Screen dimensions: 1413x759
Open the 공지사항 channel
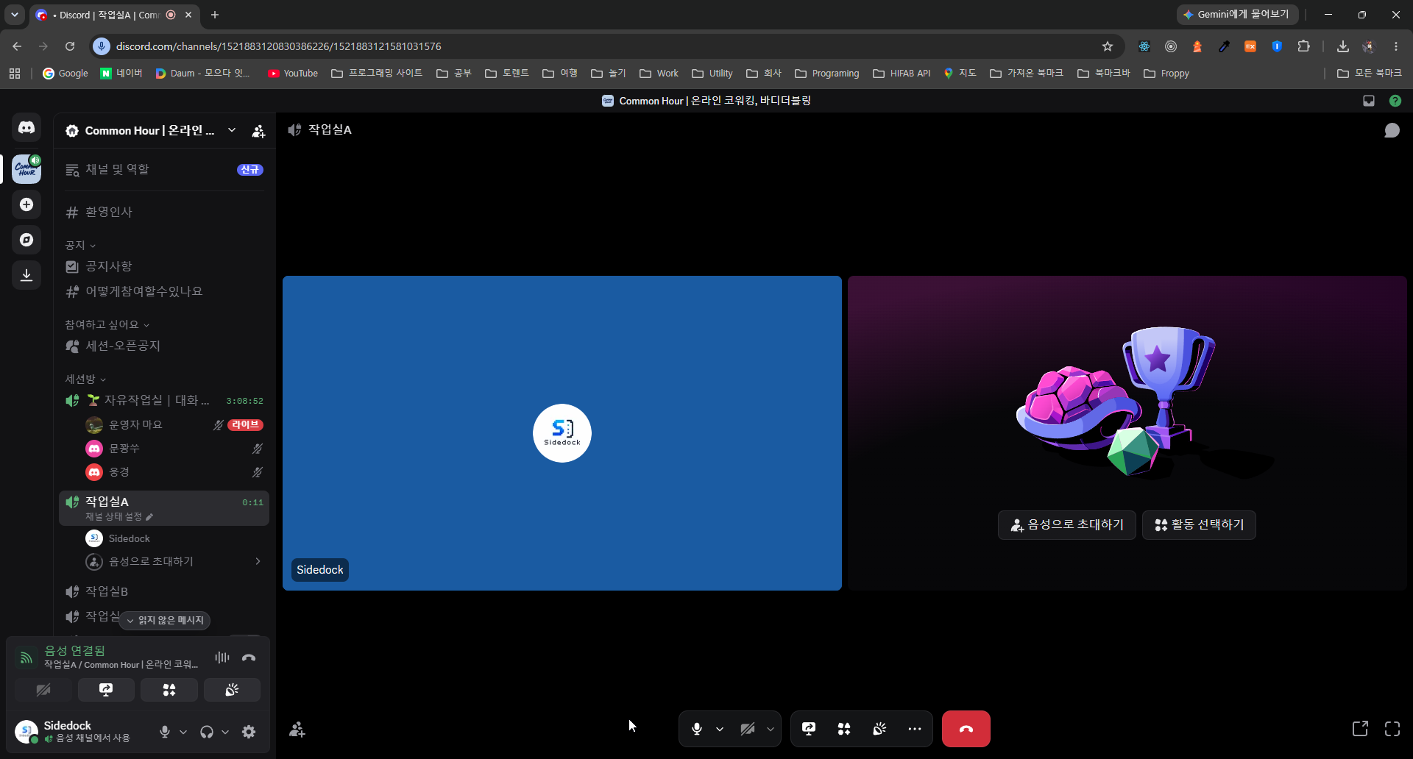(163, 266)
